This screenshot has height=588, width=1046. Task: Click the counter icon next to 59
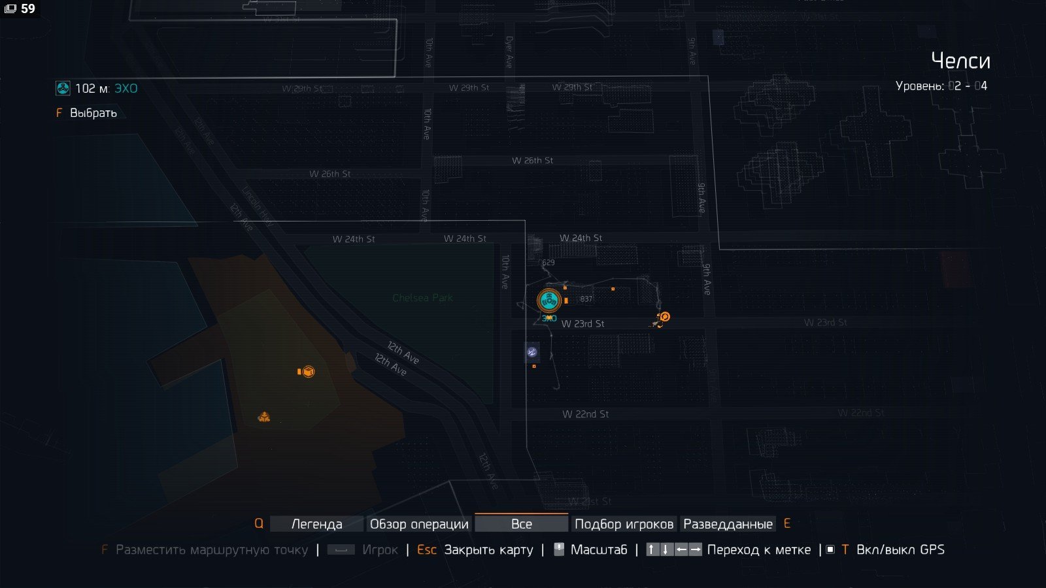point(10,9)
